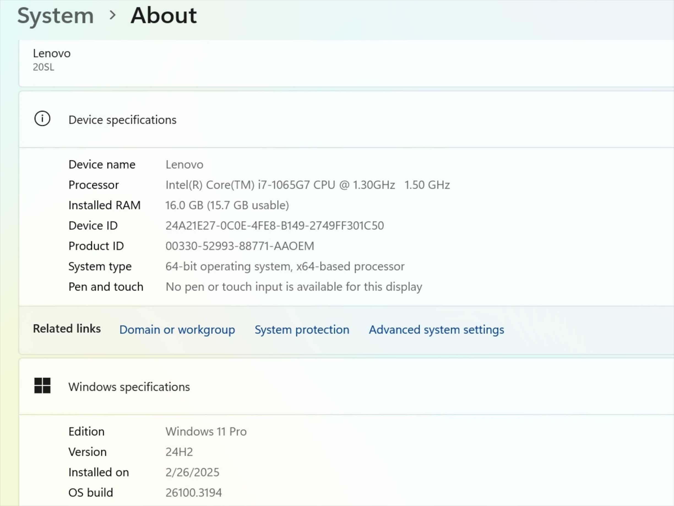Click the Installed on label
Viewport: 674px width, 506px height.
coord(99,472)
